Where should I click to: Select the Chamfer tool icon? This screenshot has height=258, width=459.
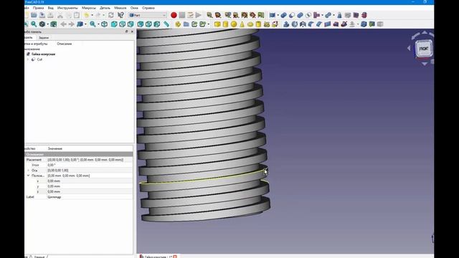coord(319,24)
